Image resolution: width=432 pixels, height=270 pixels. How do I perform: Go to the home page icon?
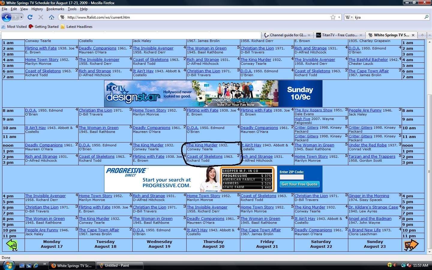tap(52, 17)
